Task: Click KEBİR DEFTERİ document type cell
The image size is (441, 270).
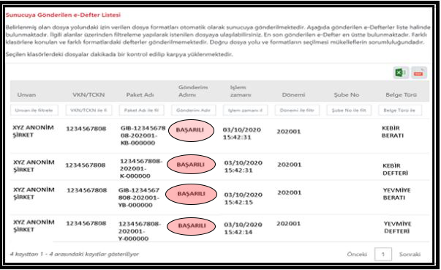Action: click(x=395, y=169)
